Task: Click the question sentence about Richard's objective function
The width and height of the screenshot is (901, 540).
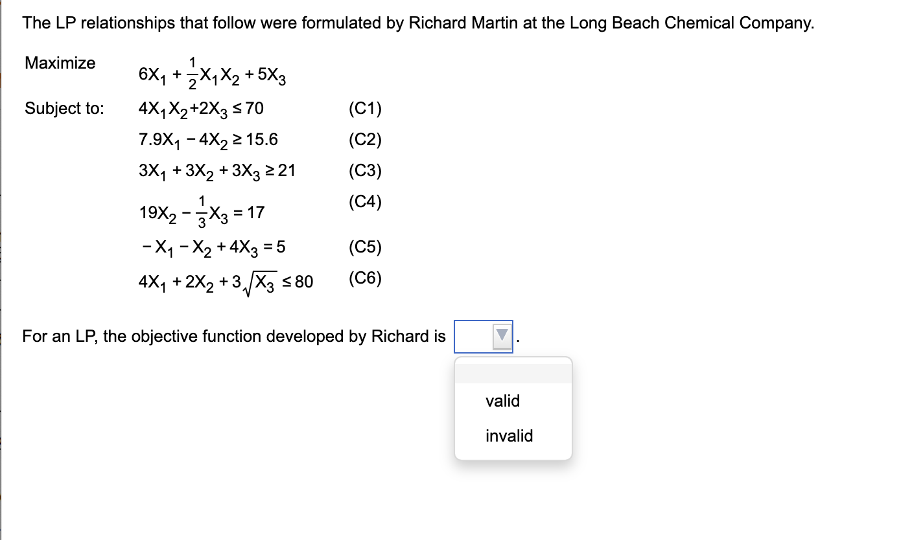Action: [233, 336]
